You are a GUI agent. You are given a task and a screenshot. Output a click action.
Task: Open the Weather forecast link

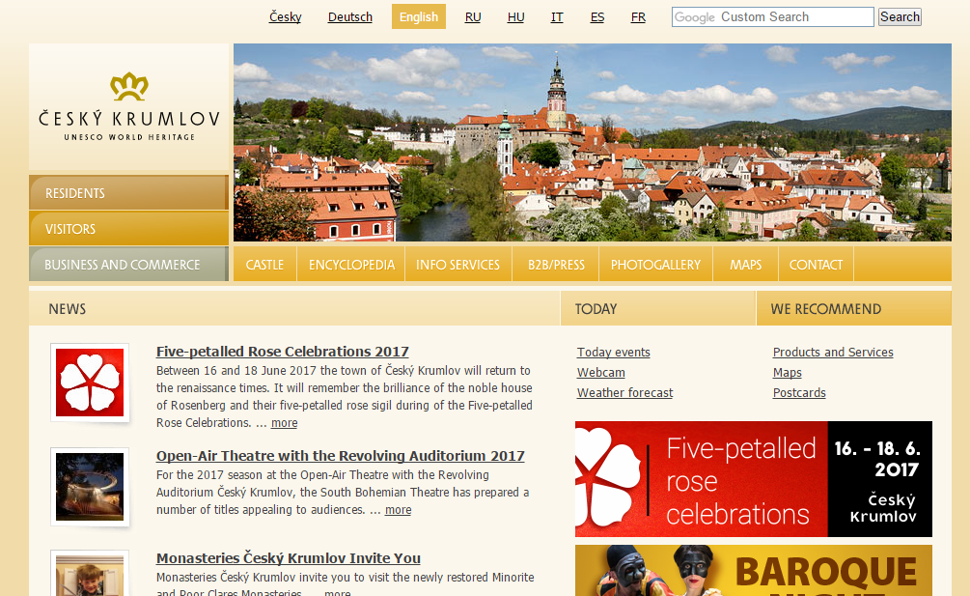pyautogui.click(x=624, y=393)
